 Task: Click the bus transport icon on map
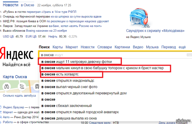click(37, 87)
